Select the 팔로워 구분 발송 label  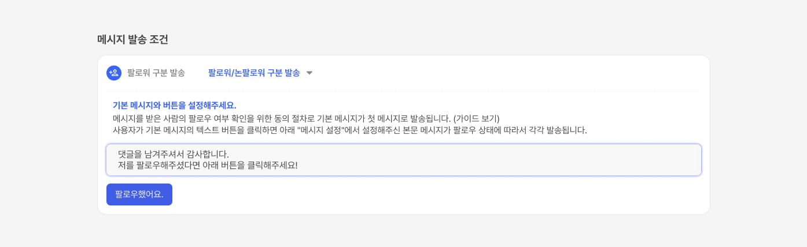[156, 73]
